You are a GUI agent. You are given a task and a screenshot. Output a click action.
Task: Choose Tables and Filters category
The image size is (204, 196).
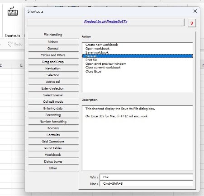pos(53,55)
